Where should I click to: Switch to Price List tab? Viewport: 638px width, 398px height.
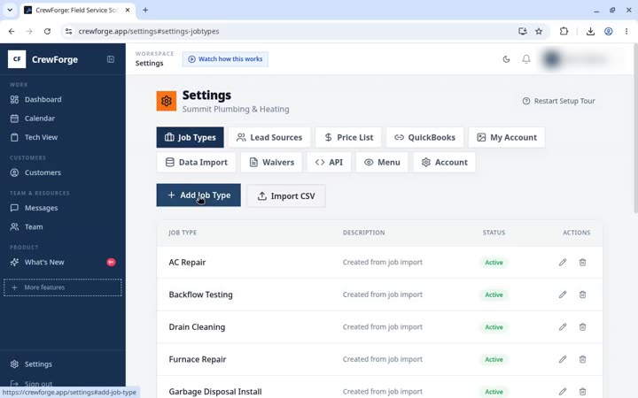348,137
